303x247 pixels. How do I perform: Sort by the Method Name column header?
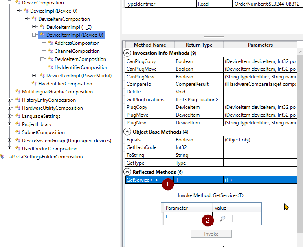point(150,45)
